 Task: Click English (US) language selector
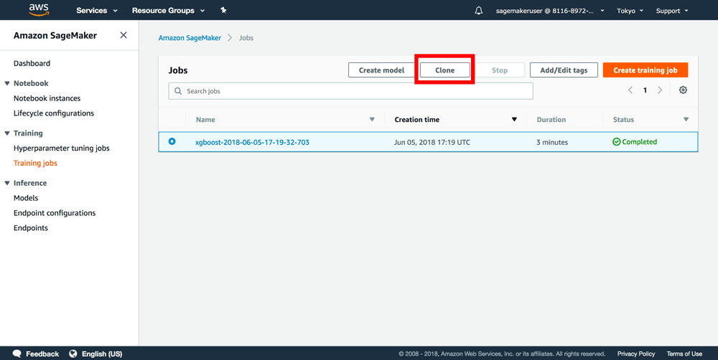(102, 354)
